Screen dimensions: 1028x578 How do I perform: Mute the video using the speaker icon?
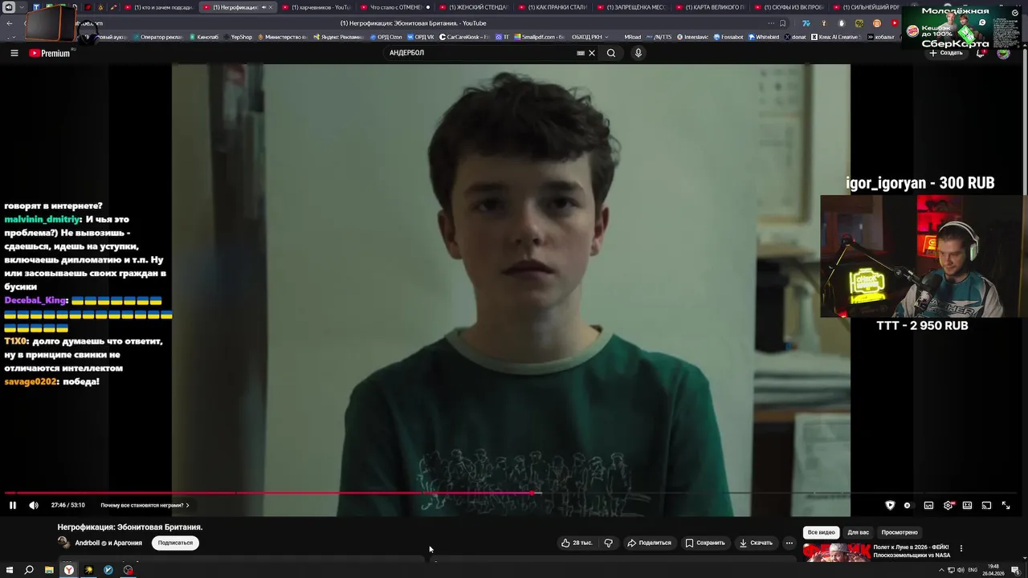(x=34, y=506)
